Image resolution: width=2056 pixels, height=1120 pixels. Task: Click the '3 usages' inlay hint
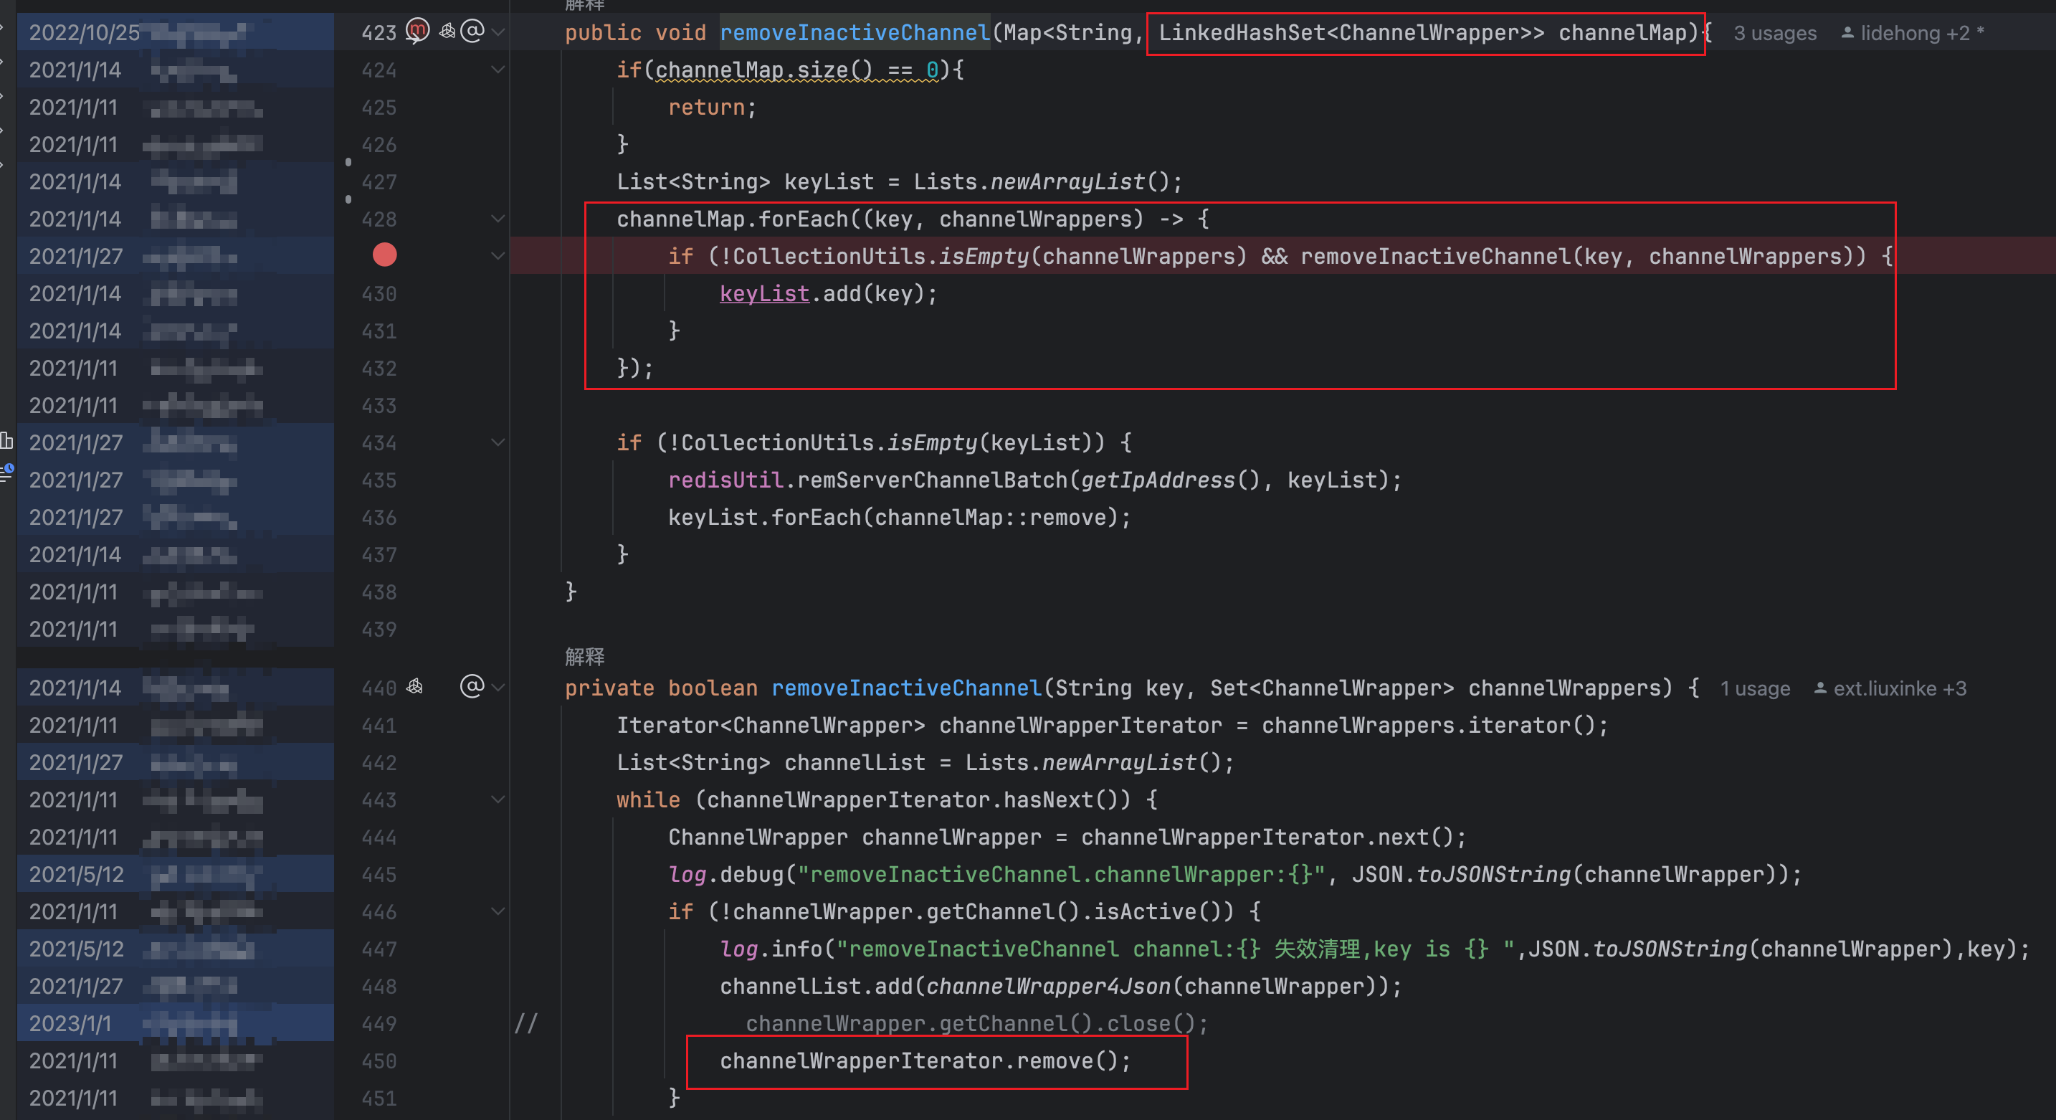(1774, 34)
